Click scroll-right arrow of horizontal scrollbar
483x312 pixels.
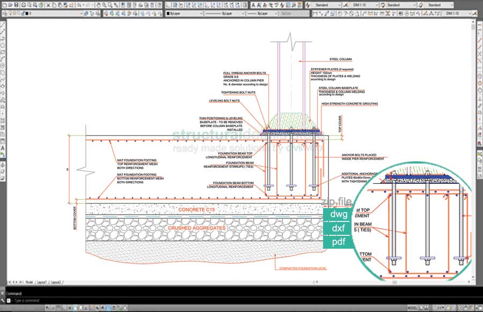469,282
